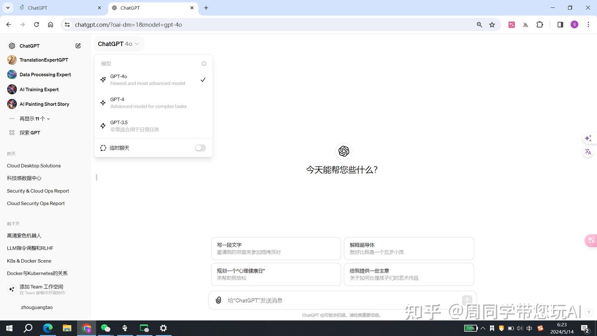The image size is (597, 336).
Task: Enable the 临时聊天 toggle
Action: (199, 148)
